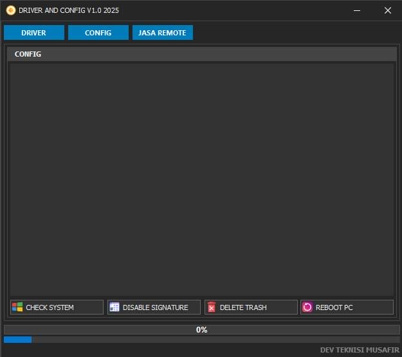402x357 pixels.
Task: Close the Driver and Config window
Action: pos(387,10)
